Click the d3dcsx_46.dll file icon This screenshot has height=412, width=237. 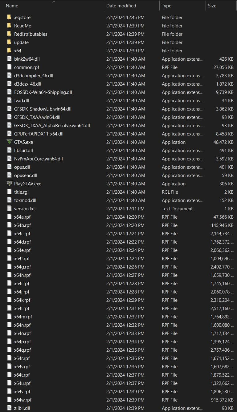(9, 84)
